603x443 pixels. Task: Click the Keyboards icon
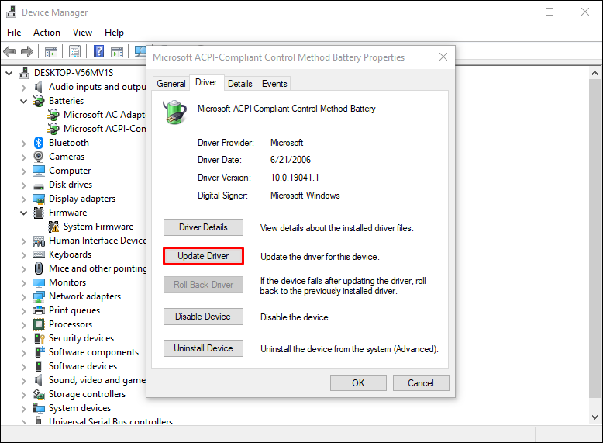pyautogui.click(x=39, y=254)
